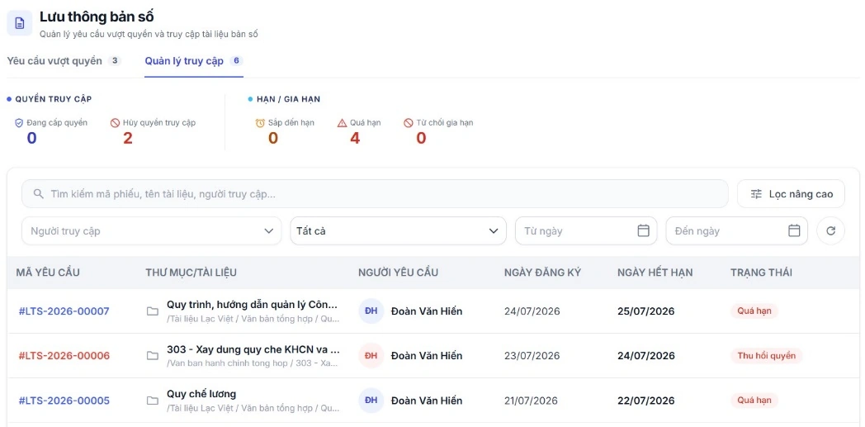Open the Tất cả status dropdown
865x427 pixels.
coord(398,231)
